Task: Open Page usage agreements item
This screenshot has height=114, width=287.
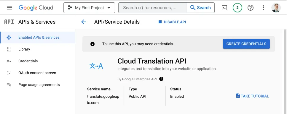Action: (38, 85)
